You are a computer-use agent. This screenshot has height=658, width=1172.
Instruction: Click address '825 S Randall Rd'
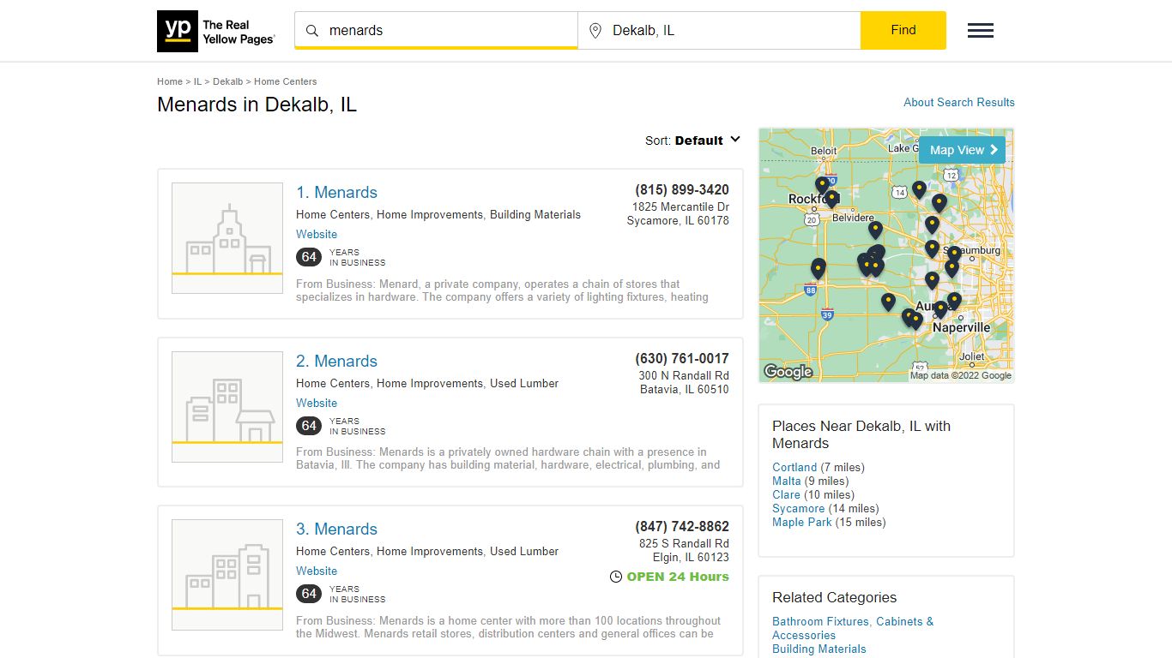684,543
